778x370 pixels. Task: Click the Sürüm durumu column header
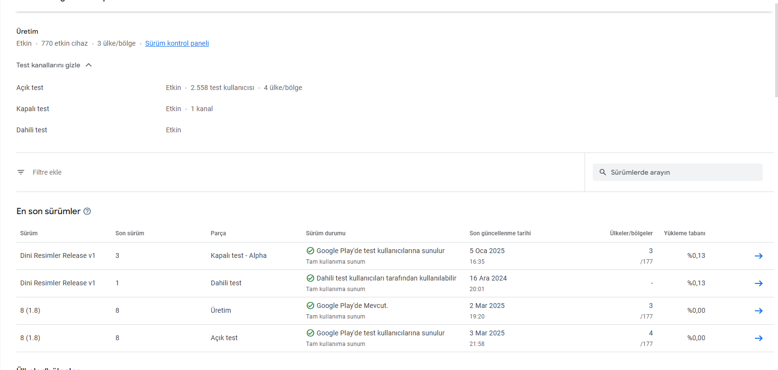point(326,233)
